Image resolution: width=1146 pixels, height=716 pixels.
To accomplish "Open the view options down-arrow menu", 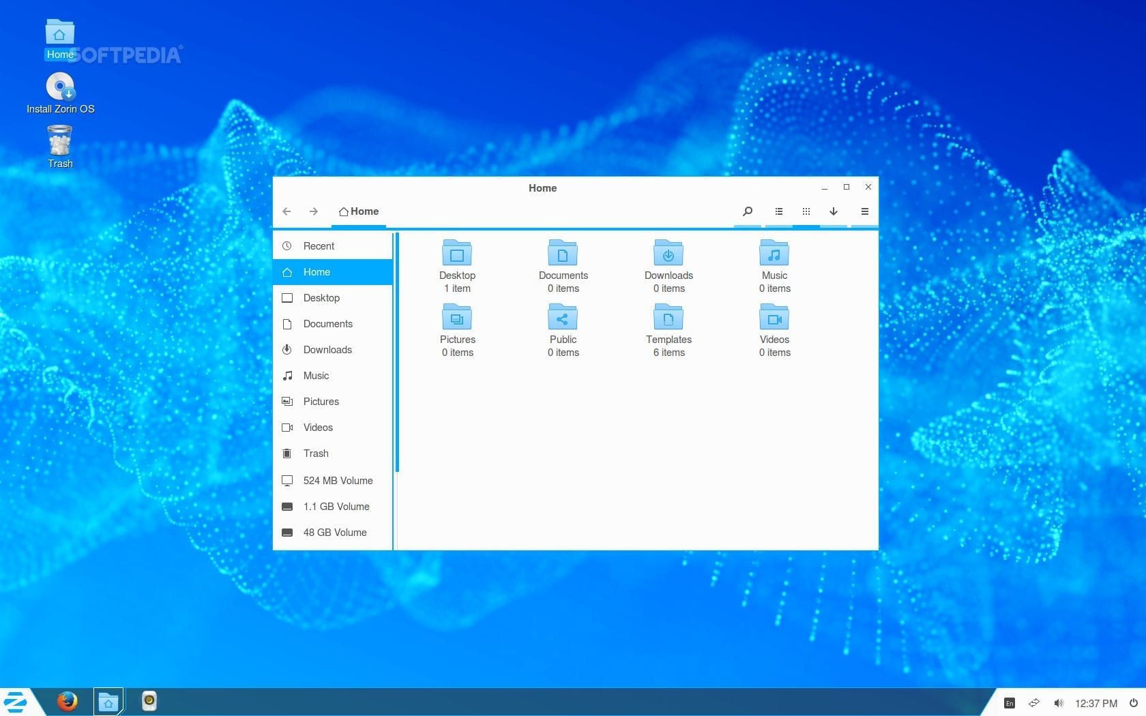I will (x=834, y=211).
